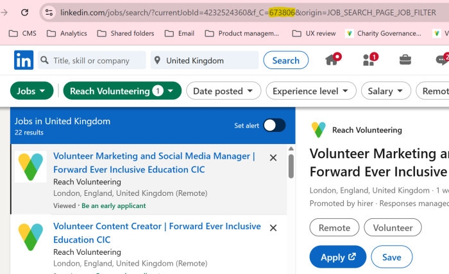Open the Charity Governance bookmark
The width and height of the screenshot is (449, 274).
click(383, 33)
